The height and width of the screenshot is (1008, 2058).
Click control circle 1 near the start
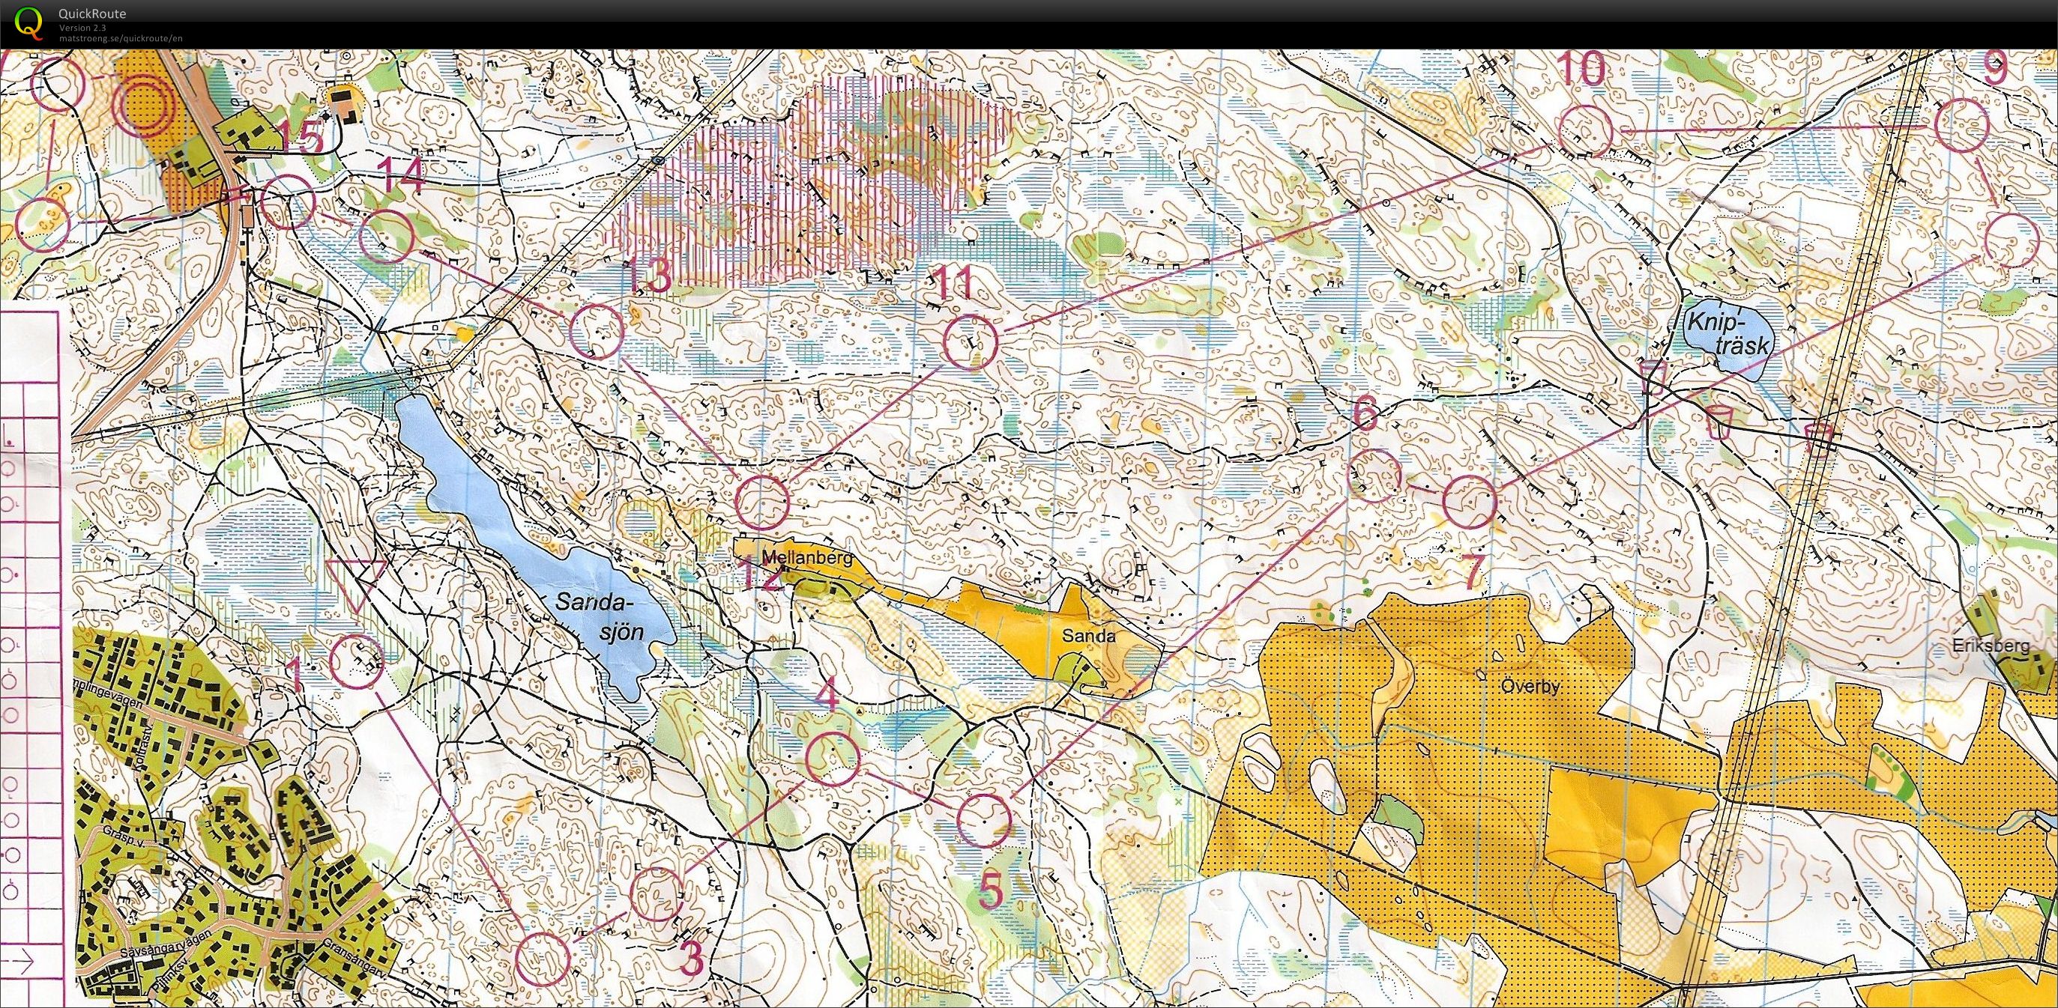(357, 661)
